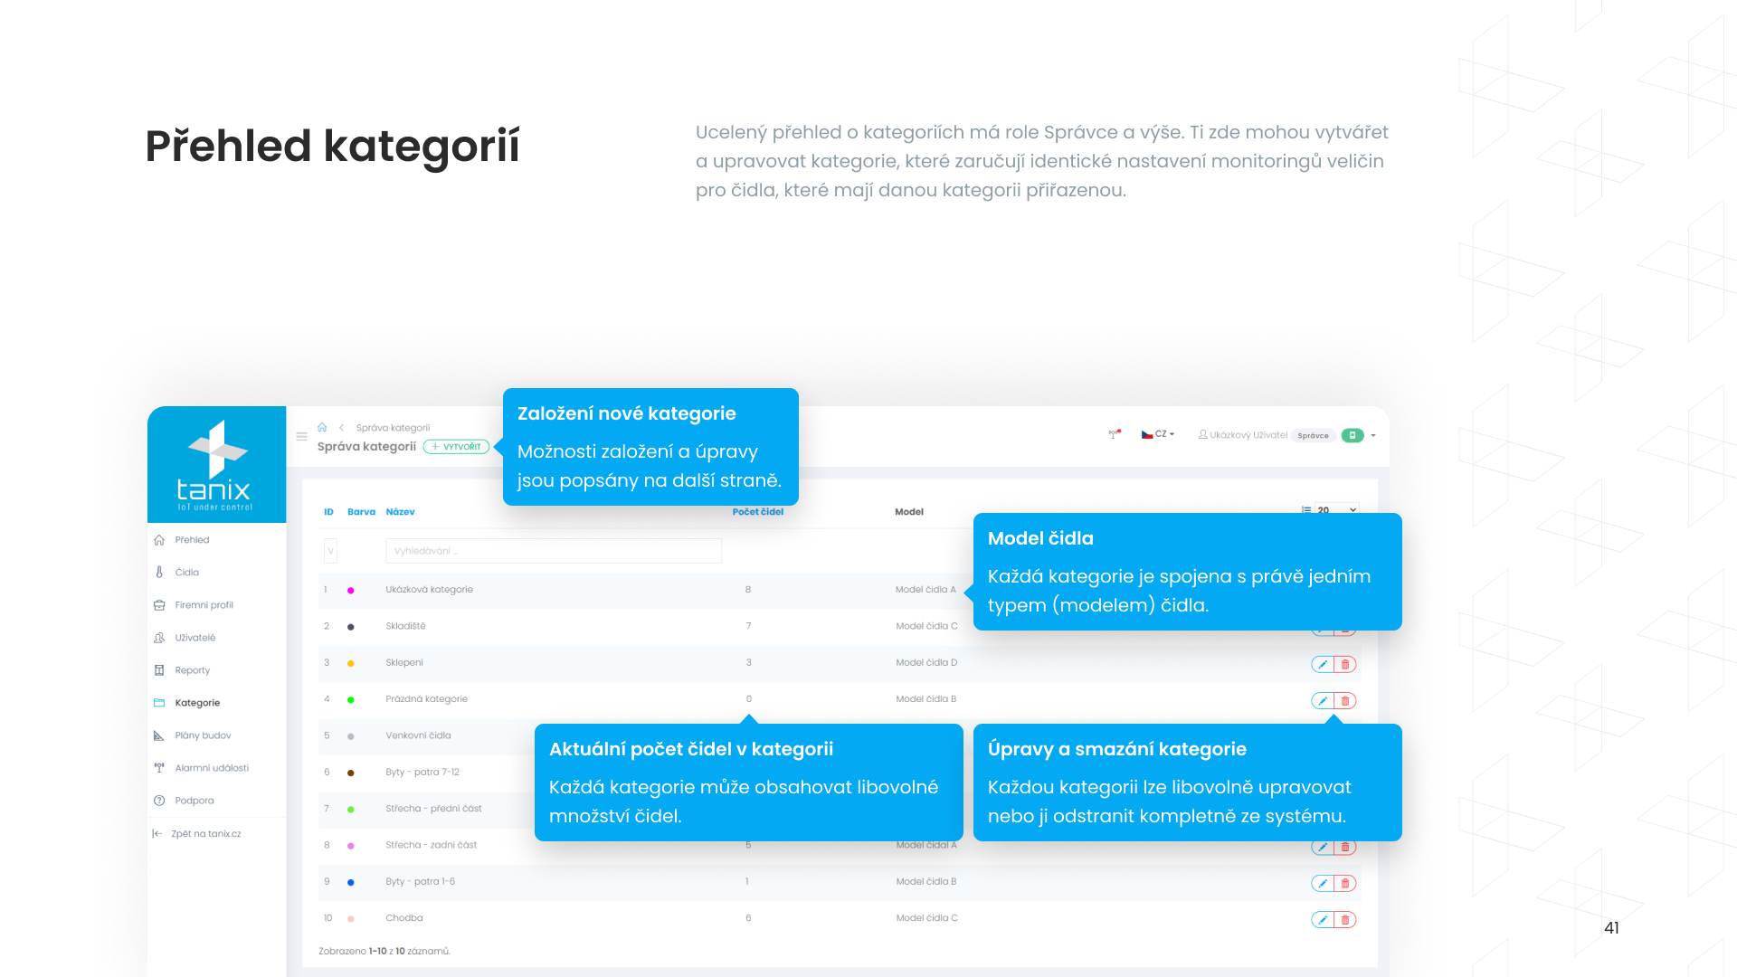Delete the Prázdná kategorie trash icon
This screenshot has width=1737, height=977.
pyautogui.click(x=1345, y=700)
